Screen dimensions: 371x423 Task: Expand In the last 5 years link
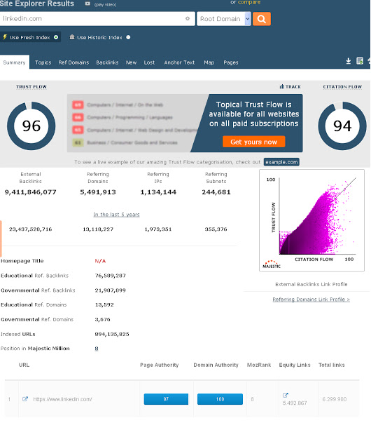pyautogui.click(x=116, y=215)
